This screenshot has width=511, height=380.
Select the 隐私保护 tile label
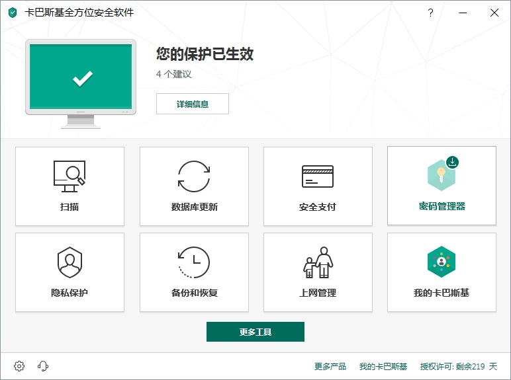coord(70,293)
